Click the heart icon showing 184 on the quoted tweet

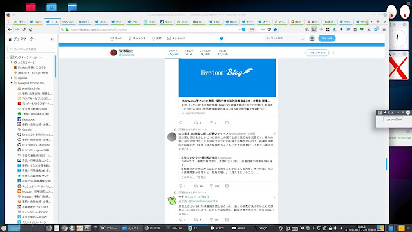(x=211, y=186)
